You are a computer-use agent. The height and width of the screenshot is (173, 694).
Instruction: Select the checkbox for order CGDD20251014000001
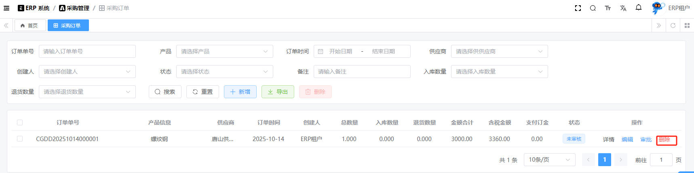20,139
